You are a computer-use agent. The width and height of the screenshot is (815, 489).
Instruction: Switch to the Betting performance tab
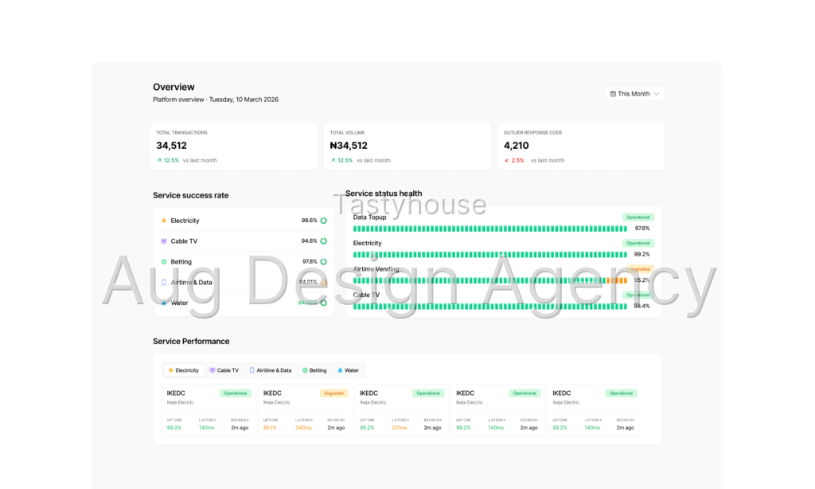[314, 370]
